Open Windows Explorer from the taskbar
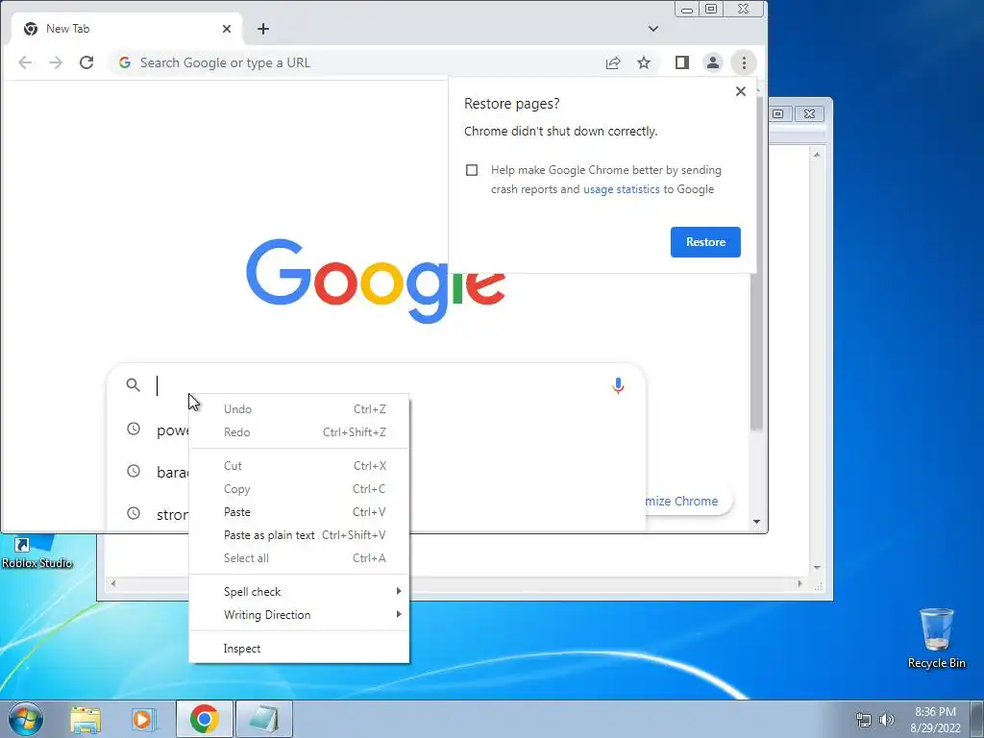The width and height of the screenshot is (984, 738). tap(86, 719)
